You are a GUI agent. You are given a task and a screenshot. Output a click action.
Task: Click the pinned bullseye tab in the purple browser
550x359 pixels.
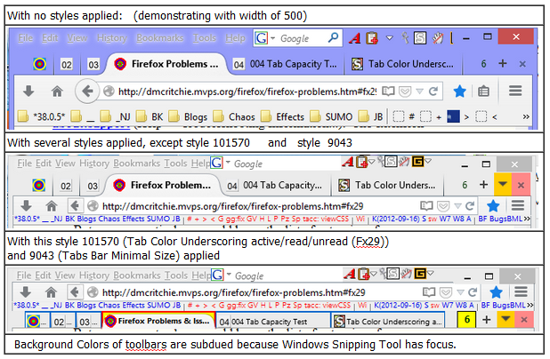tap(40, 64)
